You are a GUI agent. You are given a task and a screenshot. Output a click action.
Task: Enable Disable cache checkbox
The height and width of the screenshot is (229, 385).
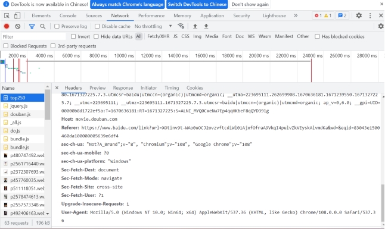[x=97, y=26]
